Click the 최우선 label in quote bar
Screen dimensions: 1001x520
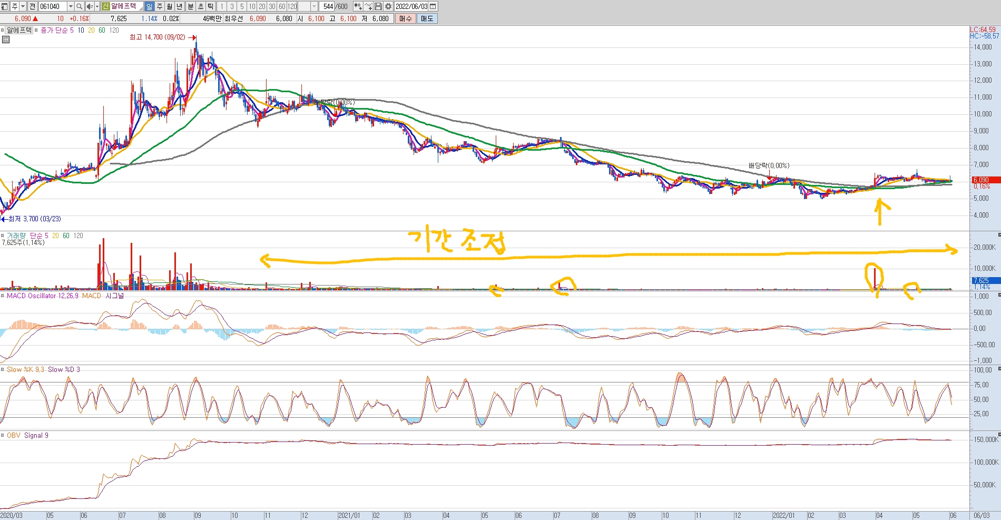234,18
